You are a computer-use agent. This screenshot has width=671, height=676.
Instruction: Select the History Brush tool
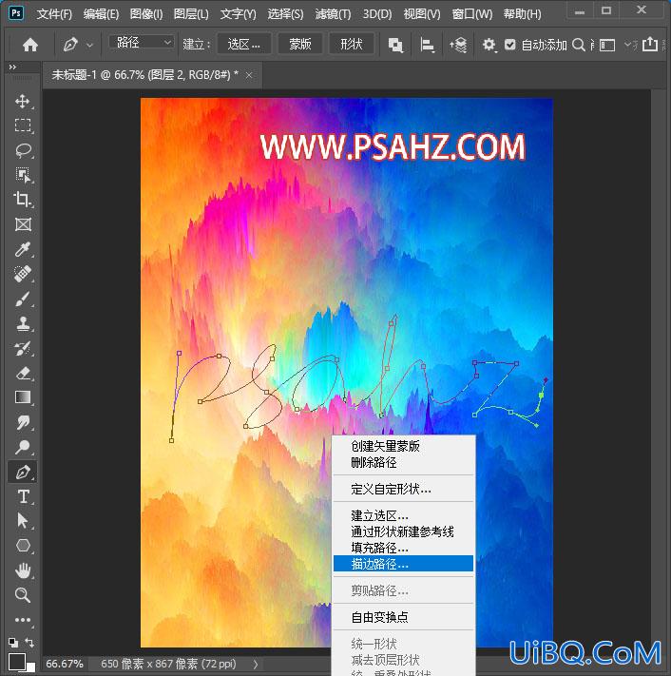coord(23,348)
